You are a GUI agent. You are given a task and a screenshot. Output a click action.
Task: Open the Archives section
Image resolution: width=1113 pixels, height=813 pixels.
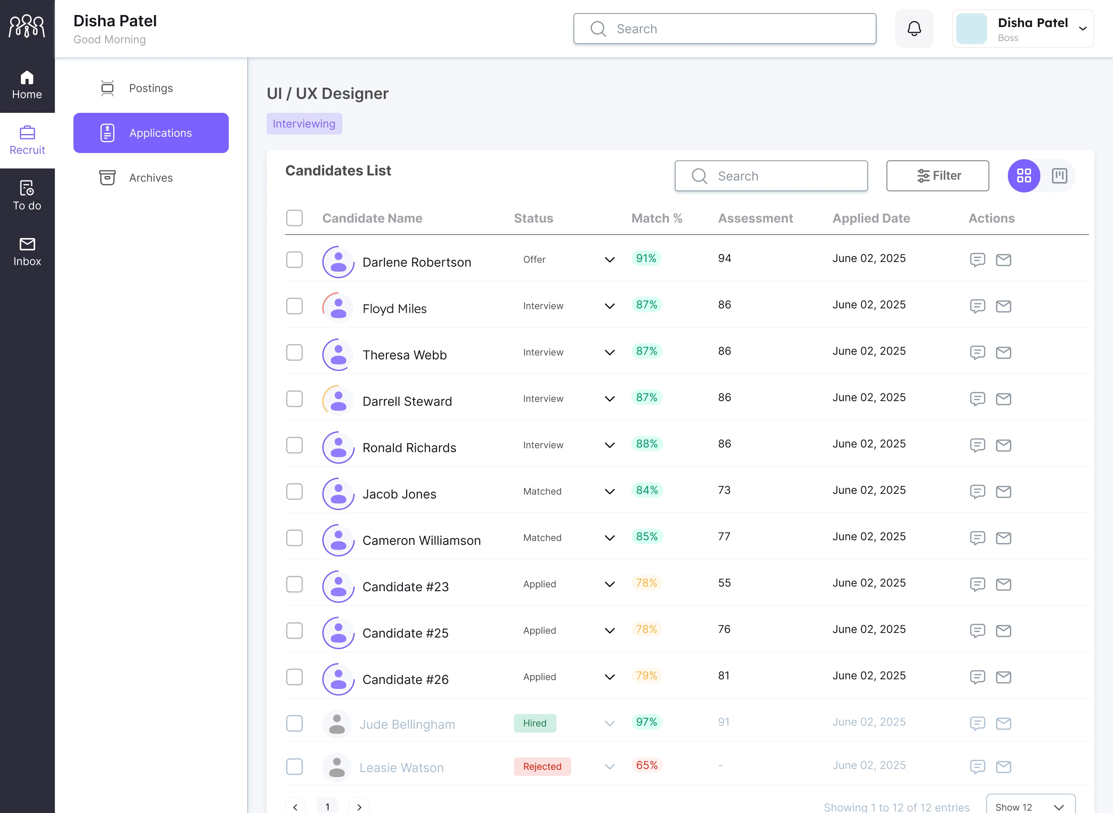(x=151, y=178)
